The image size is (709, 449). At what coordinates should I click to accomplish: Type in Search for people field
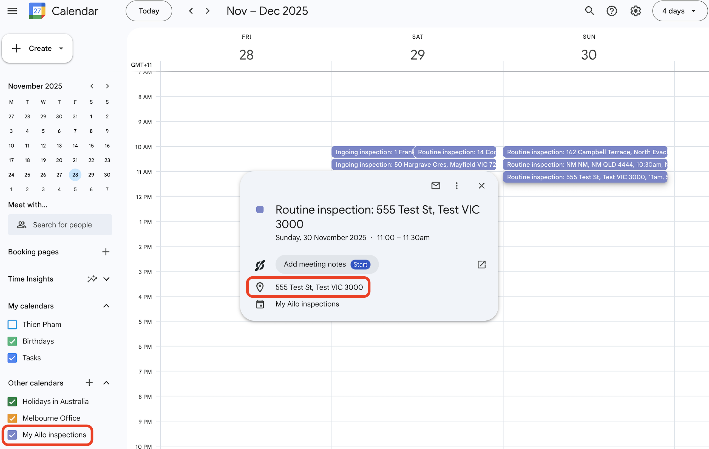[63, 225]
